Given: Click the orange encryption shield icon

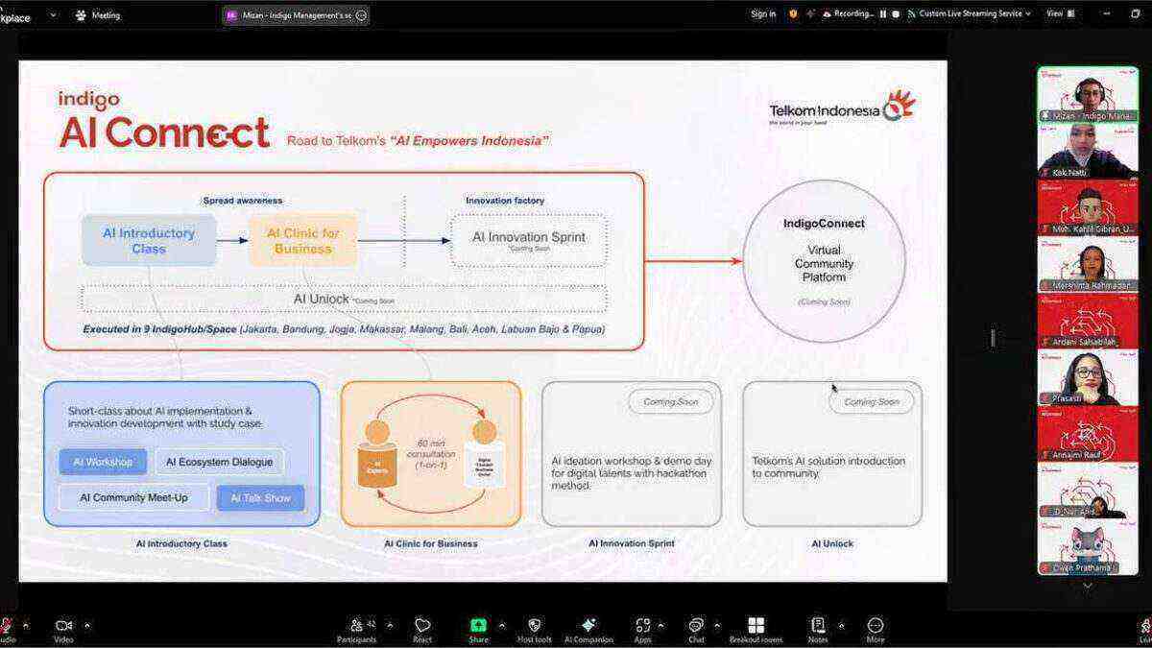Looking at the screenshot, I should coord(793,14).
